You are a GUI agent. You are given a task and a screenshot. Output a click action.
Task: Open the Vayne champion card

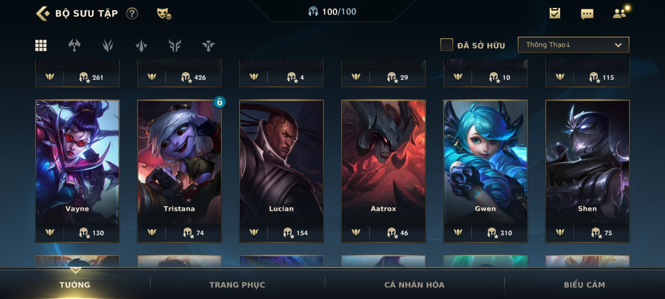[77, 171]
